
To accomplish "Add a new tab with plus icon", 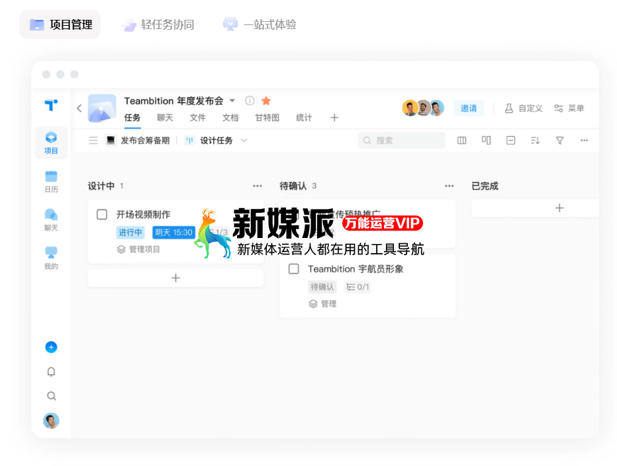I will click(x=334, y=118).
